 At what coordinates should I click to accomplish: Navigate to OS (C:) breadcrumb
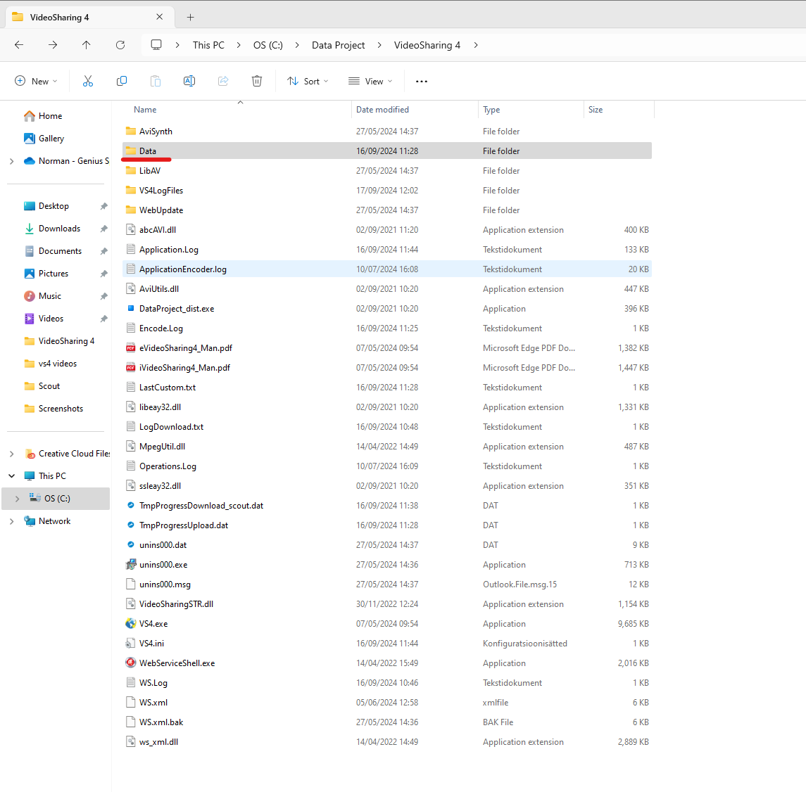pyautogui.click(x=267, y=45)
